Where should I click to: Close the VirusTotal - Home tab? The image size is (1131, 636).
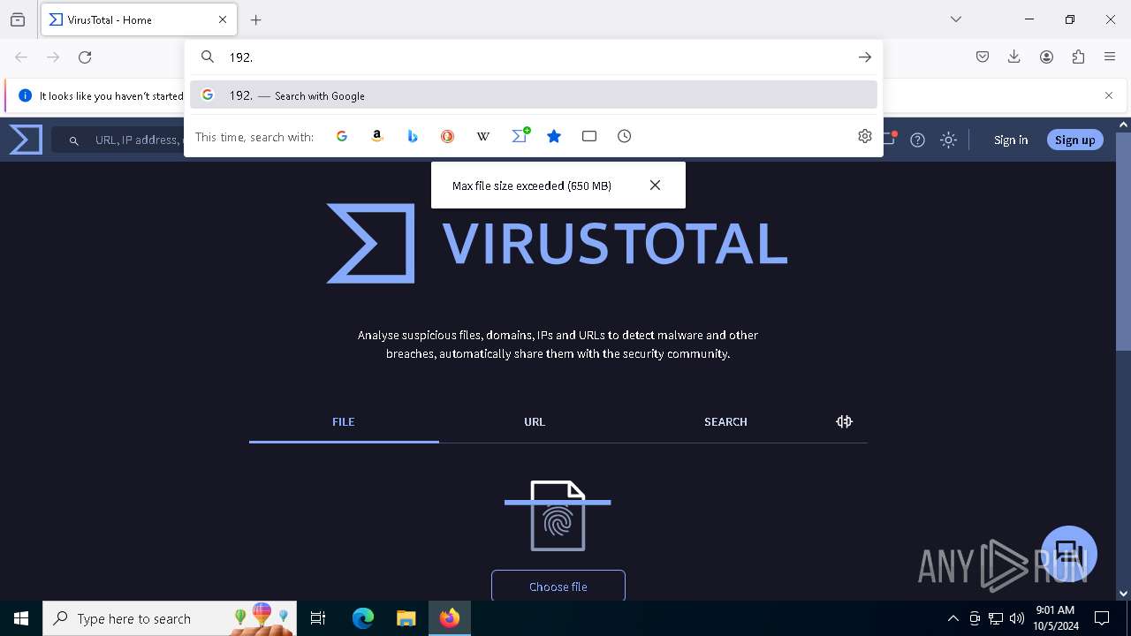pos(223,19)
